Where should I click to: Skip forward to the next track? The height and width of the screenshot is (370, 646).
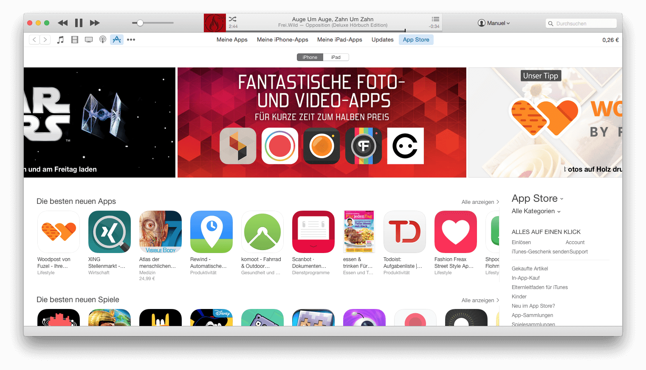click(x=95, y=23)
